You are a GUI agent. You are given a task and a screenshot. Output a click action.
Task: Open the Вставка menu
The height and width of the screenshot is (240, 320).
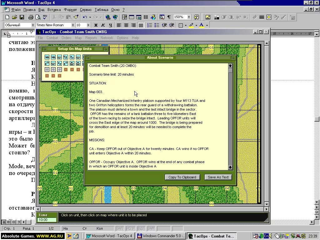pyautogui.click(x=54, y=10)
